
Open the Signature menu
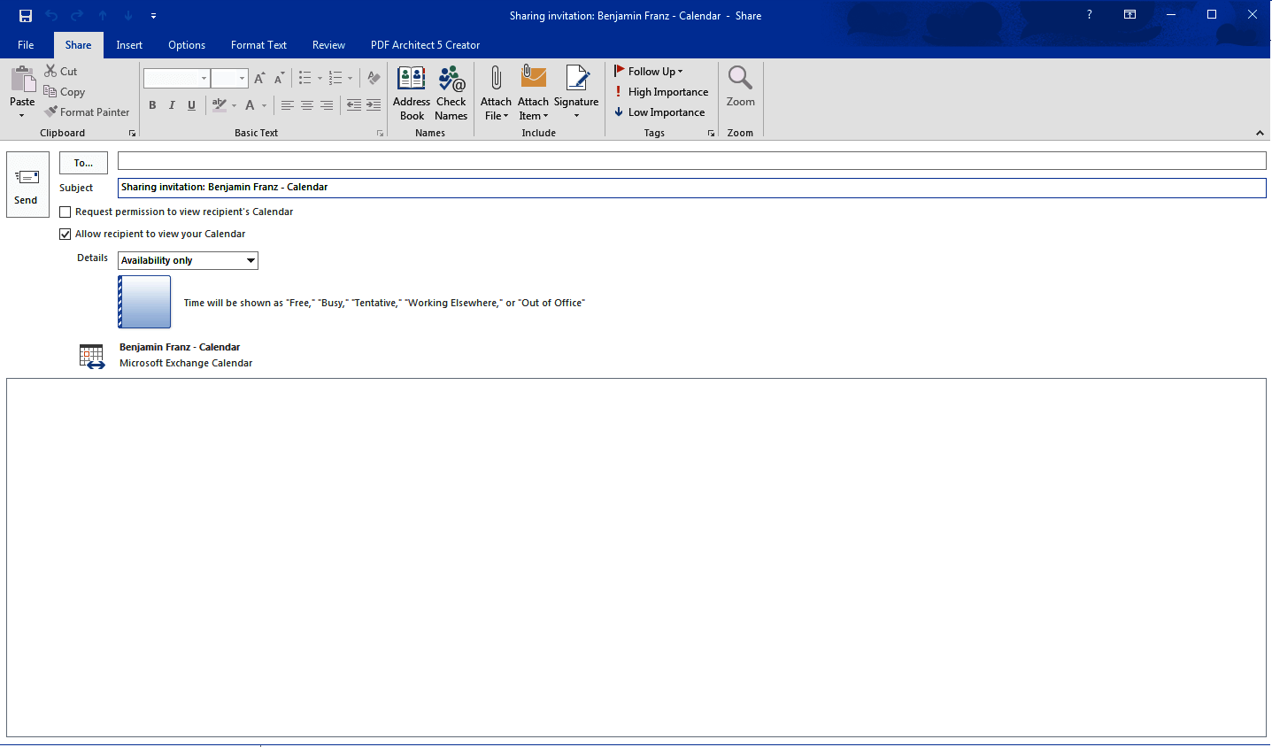576,93
